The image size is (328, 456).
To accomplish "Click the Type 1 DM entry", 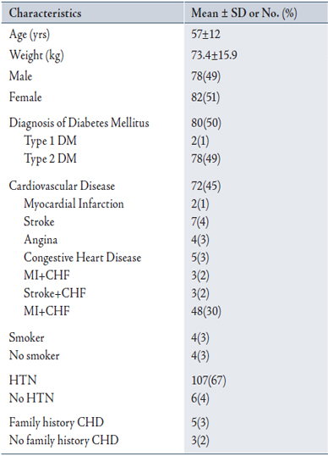I will click(x=50, y=141).
